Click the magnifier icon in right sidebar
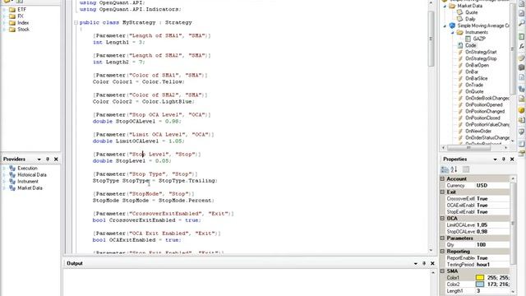The width and height of the screenshot is (526, 296). click(522, 23)
